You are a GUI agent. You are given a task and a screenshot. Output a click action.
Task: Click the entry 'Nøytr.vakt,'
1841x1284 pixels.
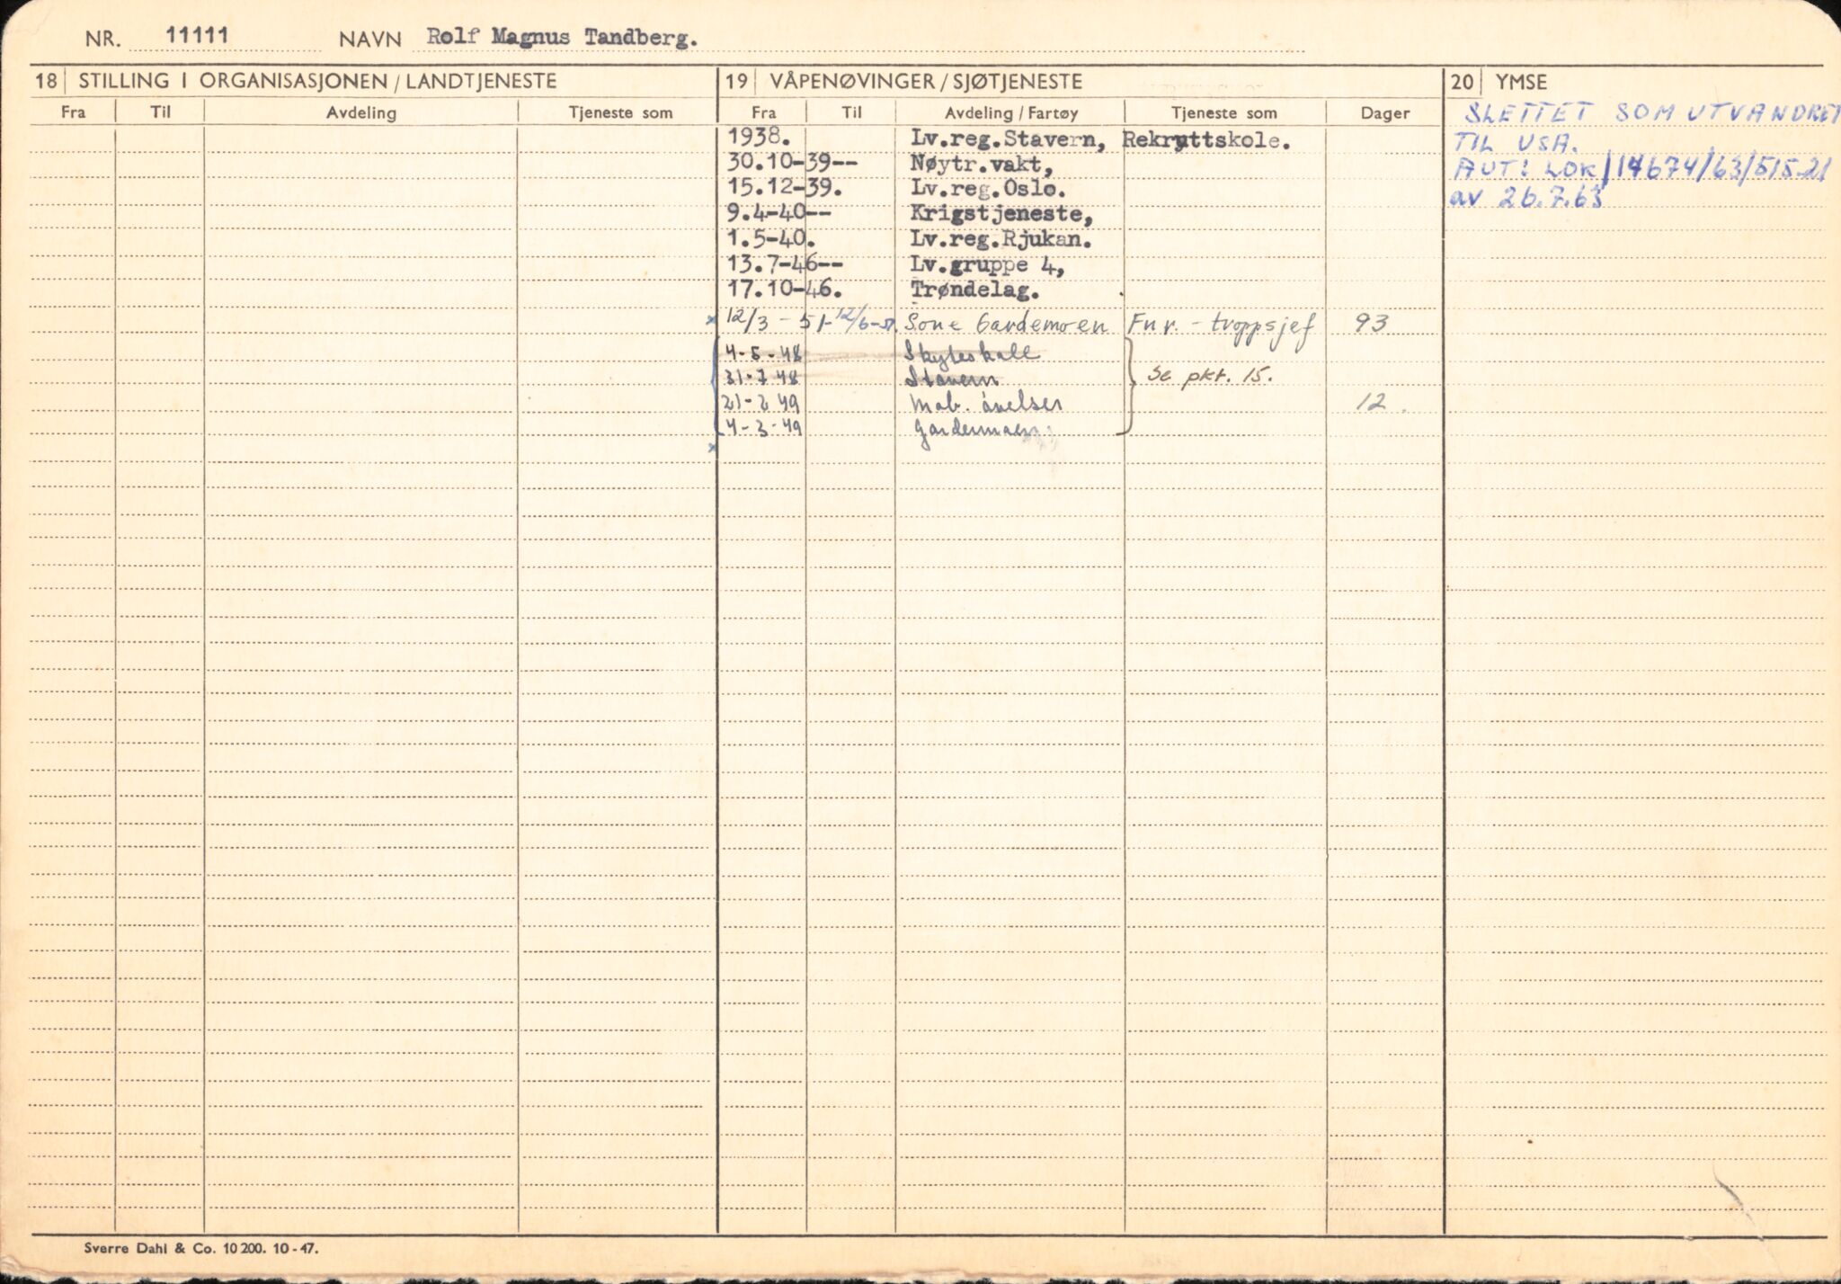coord(982,165)
